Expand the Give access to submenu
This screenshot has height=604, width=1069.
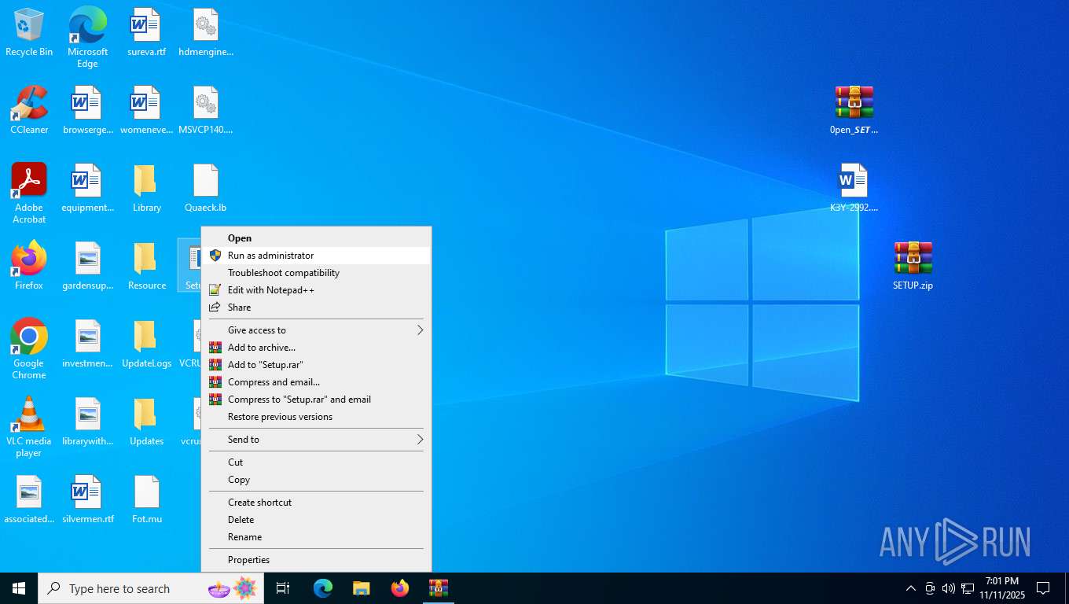[316, 330]
